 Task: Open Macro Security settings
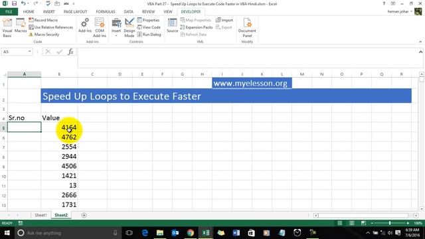[x=44, y=35]
